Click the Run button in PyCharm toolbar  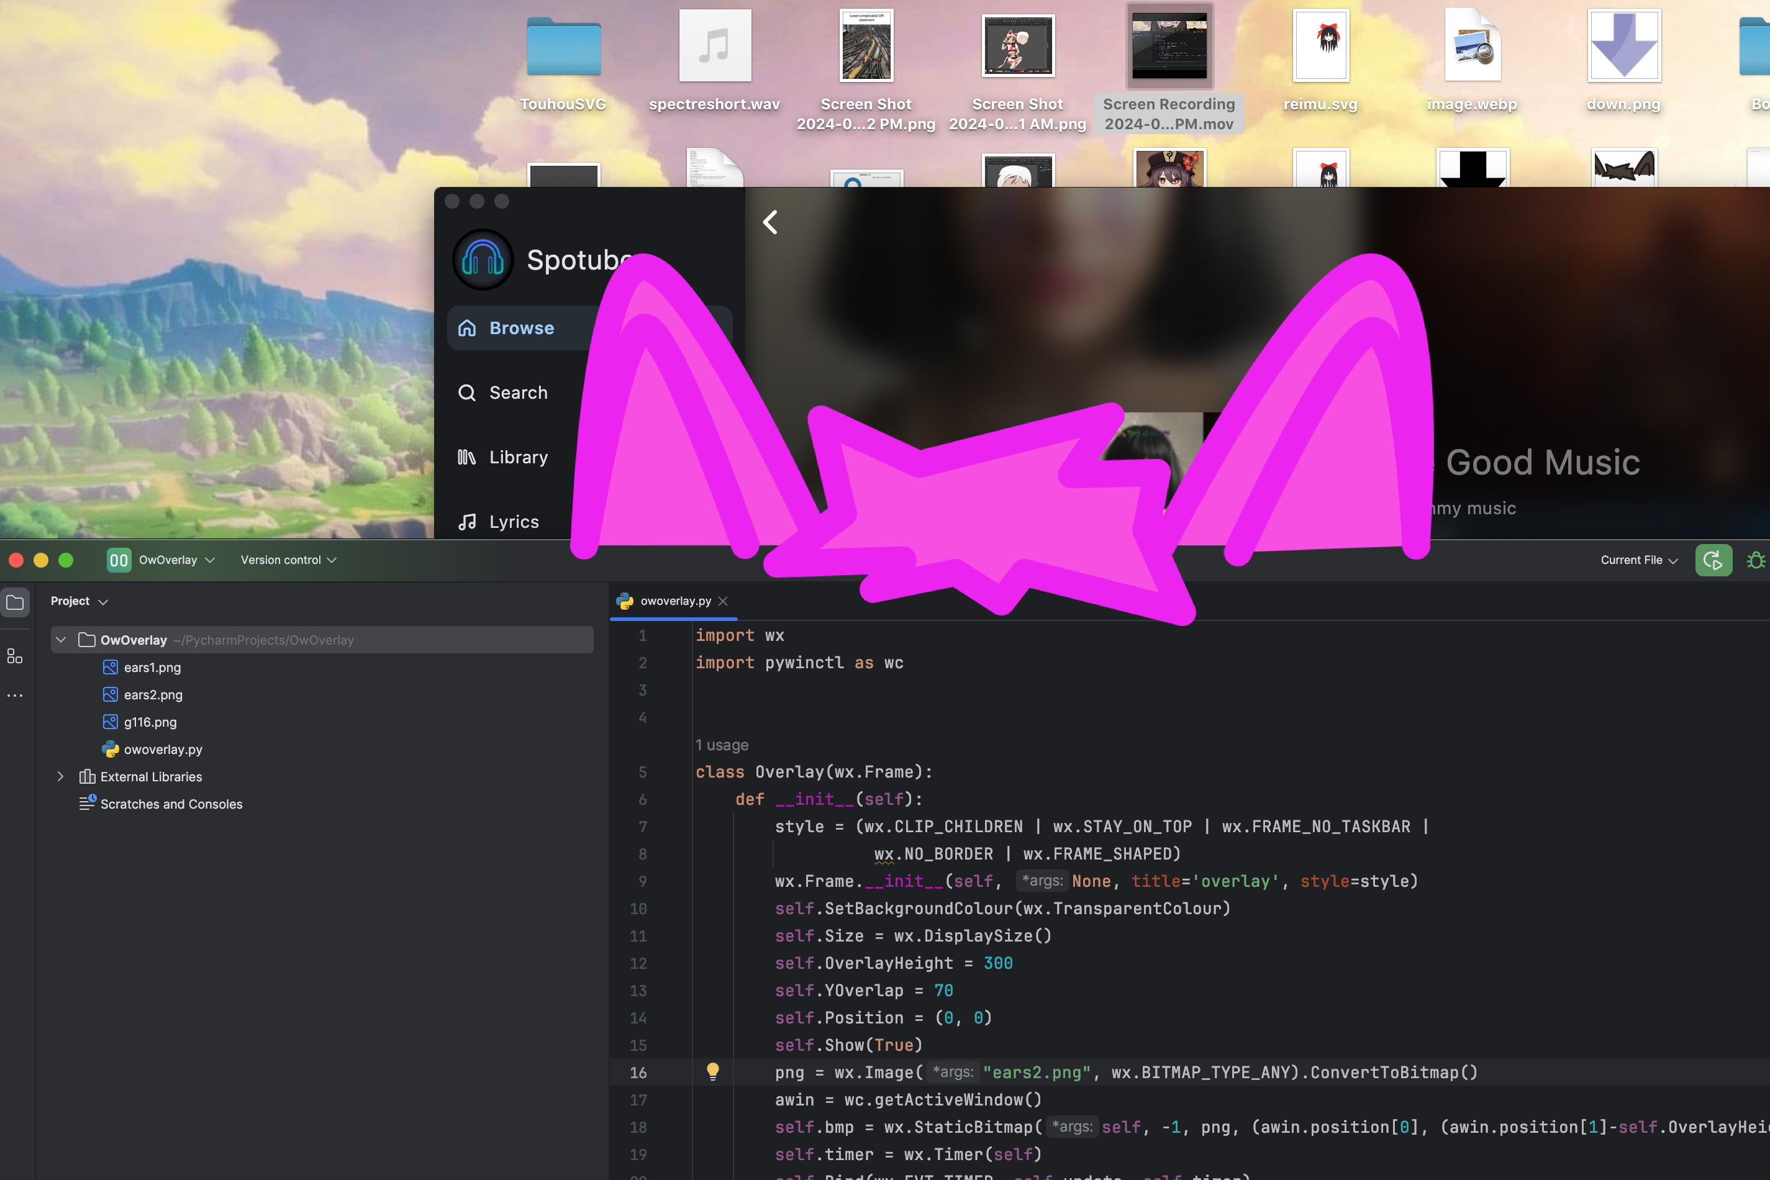tap(1713, 560)
